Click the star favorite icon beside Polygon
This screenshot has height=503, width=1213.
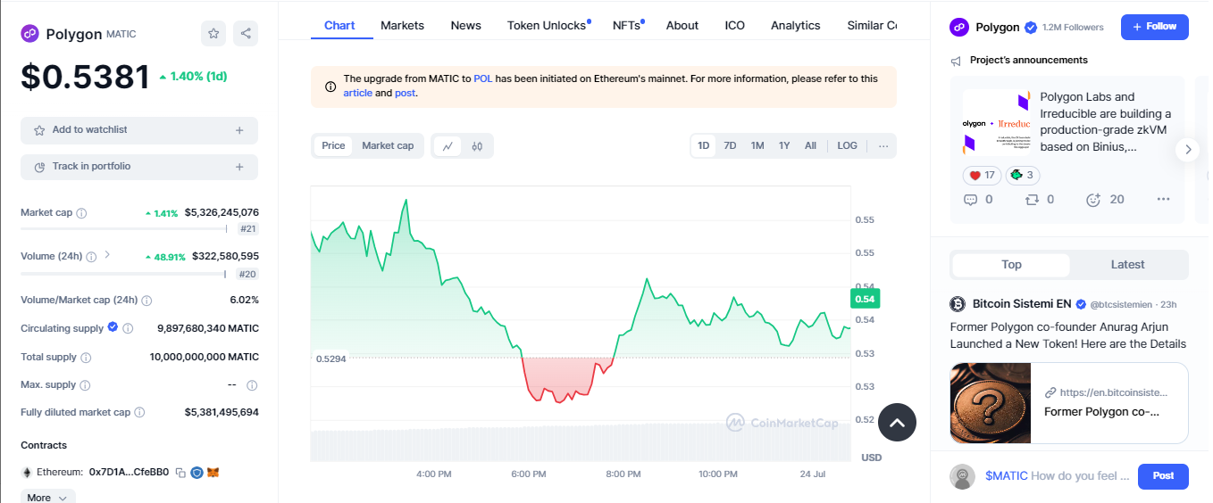click(213, 34)
